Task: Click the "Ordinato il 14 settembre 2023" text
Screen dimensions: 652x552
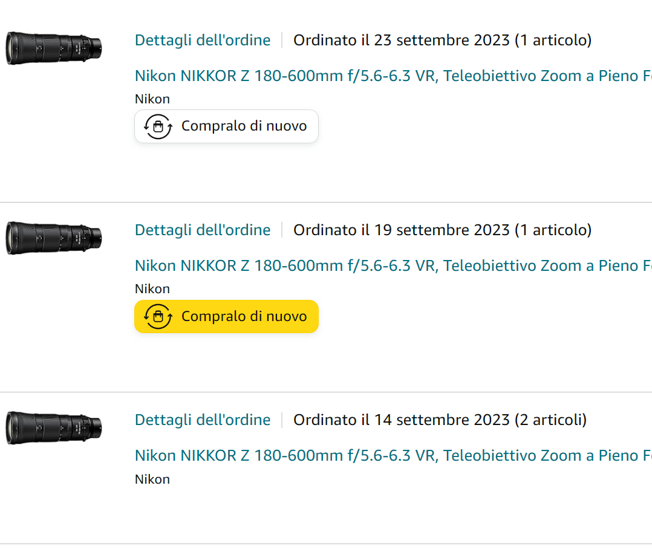Action: (401, 420)
